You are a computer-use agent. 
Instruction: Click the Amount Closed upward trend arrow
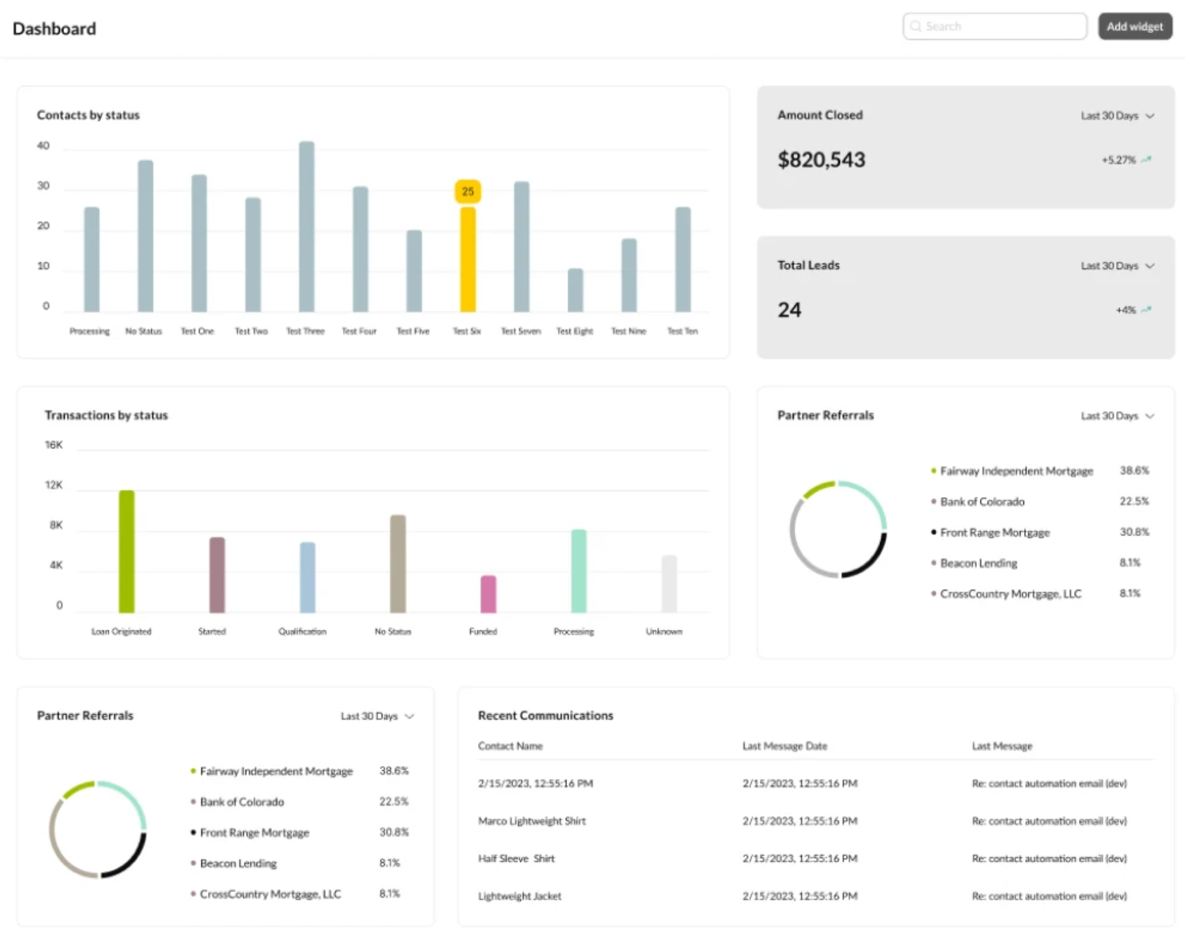pos(1147,160)
